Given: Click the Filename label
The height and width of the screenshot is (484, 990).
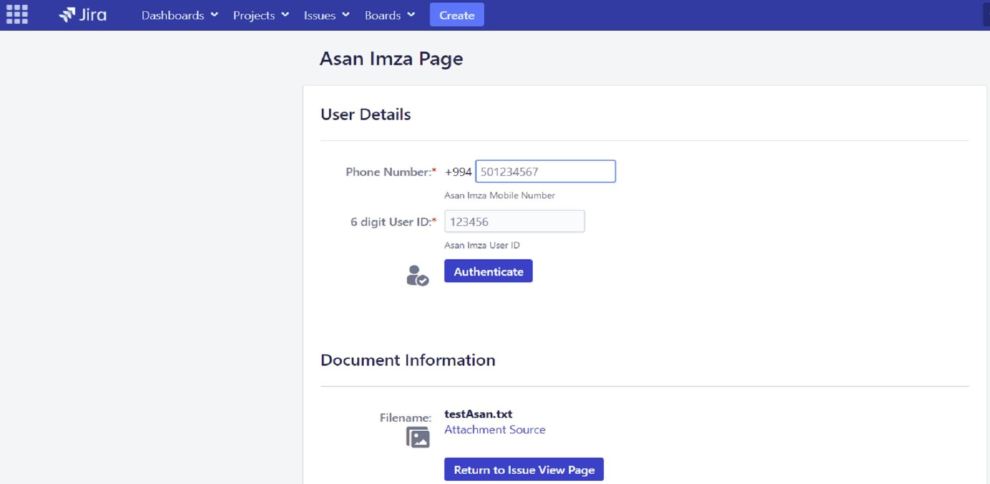Looking at the screenshot, I should coord(406,418).
